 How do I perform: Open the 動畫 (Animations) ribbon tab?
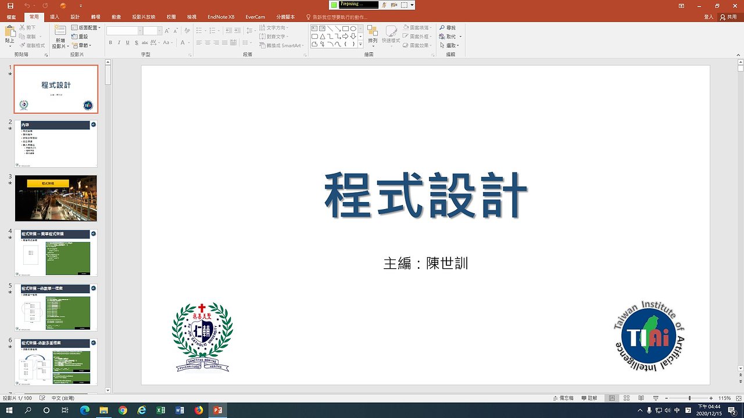[x=116, y=17]
